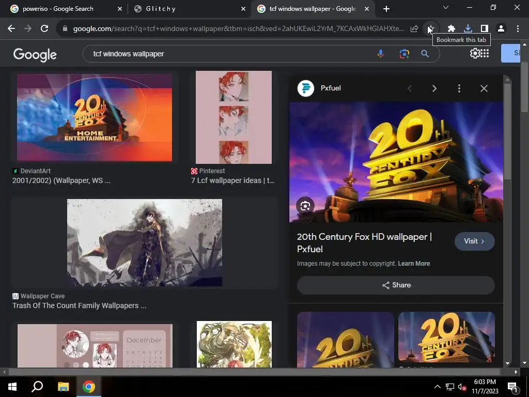The image size is (529, 397).
Task: Reload the current page
Action: 44,29
